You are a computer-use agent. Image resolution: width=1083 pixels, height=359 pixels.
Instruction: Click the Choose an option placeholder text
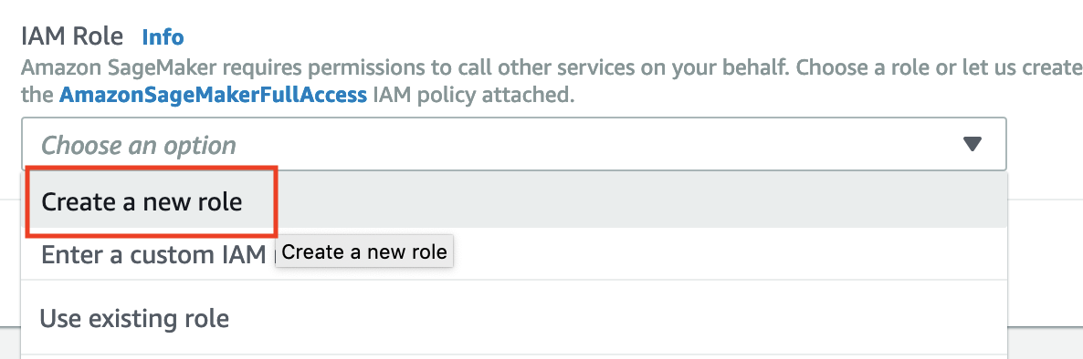[x=139, y=145]
